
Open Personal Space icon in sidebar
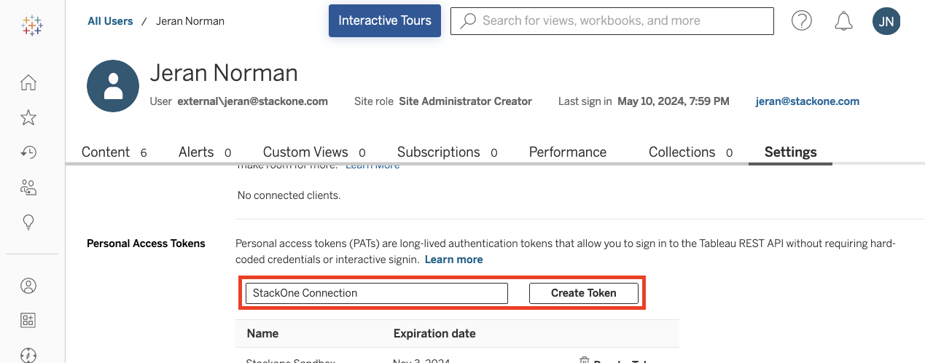[x=28, y=286]
